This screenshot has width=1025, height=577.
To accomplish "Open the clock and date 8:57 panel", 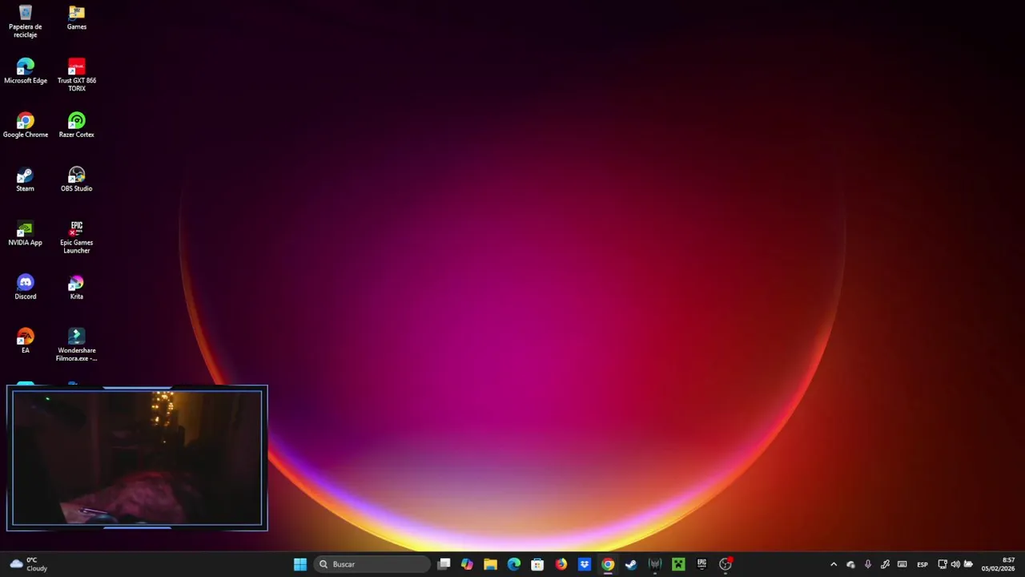I will 999,564.
